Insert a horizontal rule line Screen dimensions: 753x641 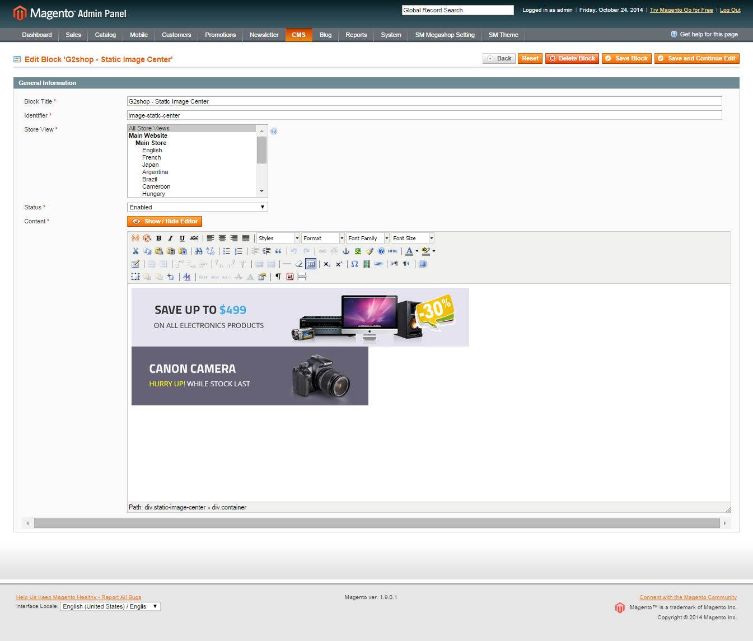point(287,264)
